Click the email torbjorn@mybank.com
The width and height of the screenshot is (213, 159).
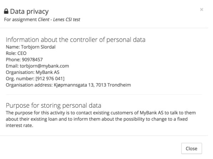coord(45,66)
